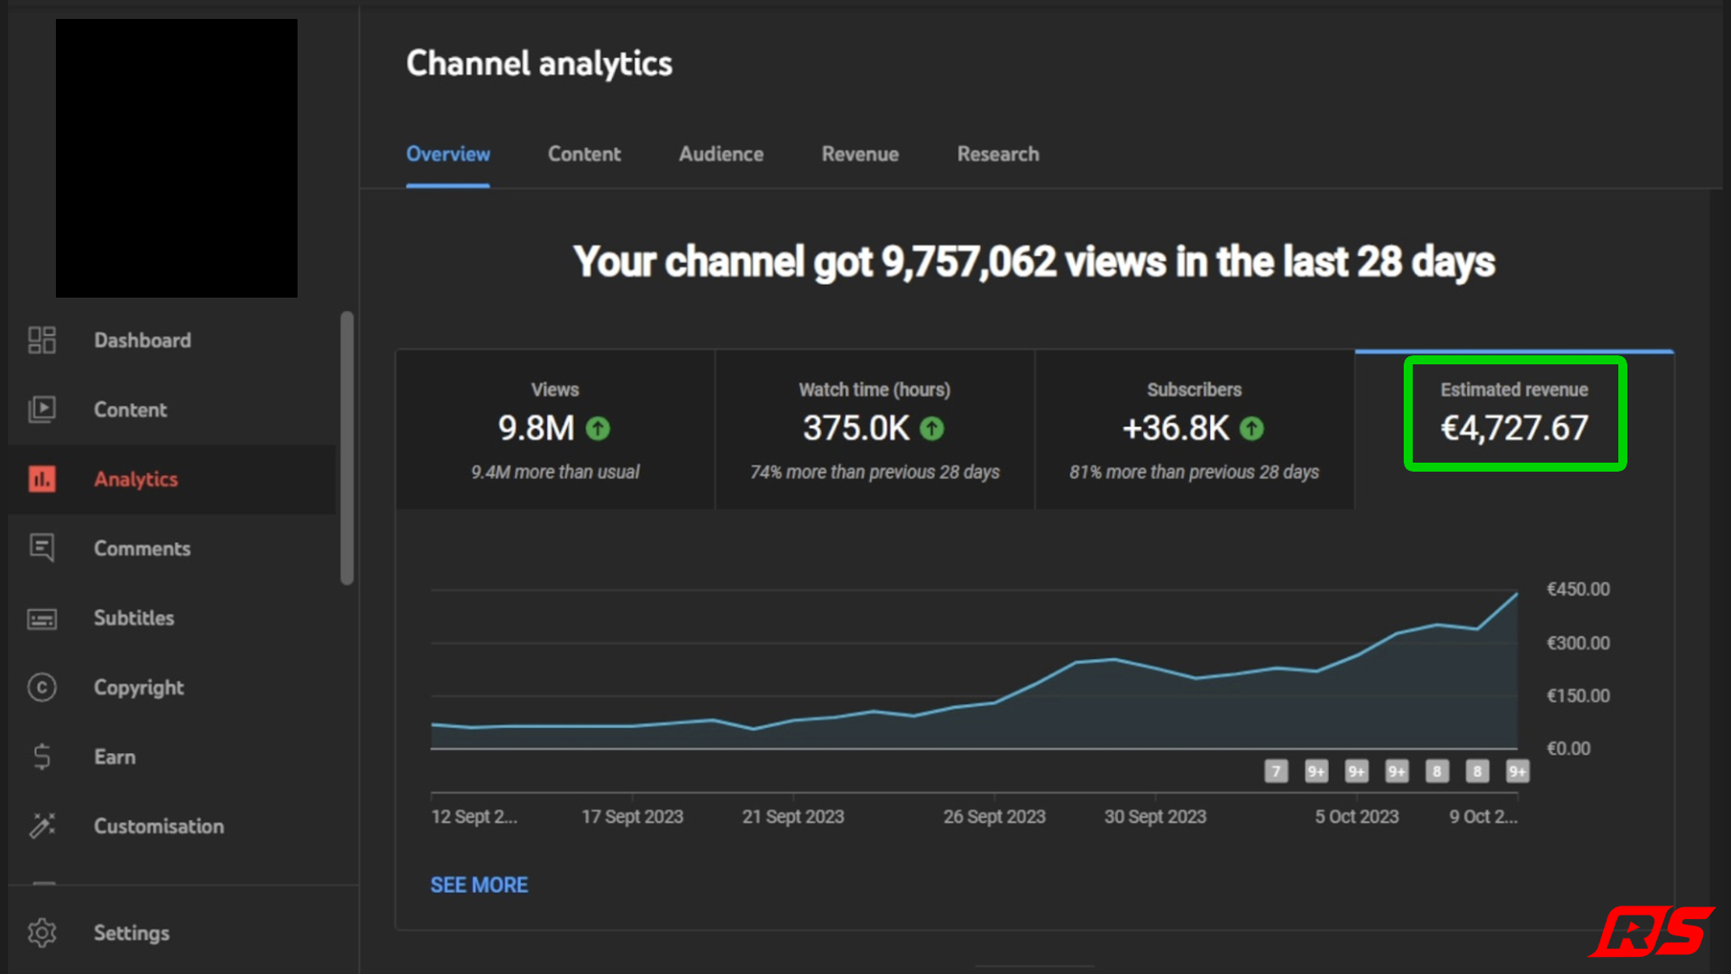Click the Dashboard grid icon

41,340
